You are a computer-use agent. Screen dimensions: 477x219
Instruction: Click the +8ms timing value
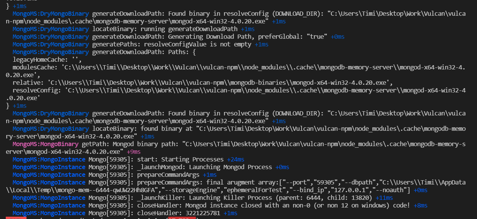(421, 206)
